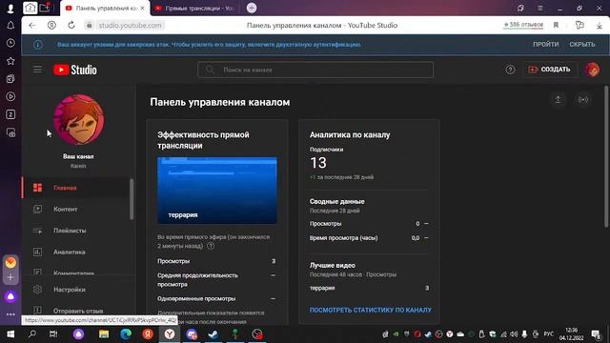The image size is (610, 343).
Task: Open the YouTube Studio hamburger menu
Action: point(37,70)
